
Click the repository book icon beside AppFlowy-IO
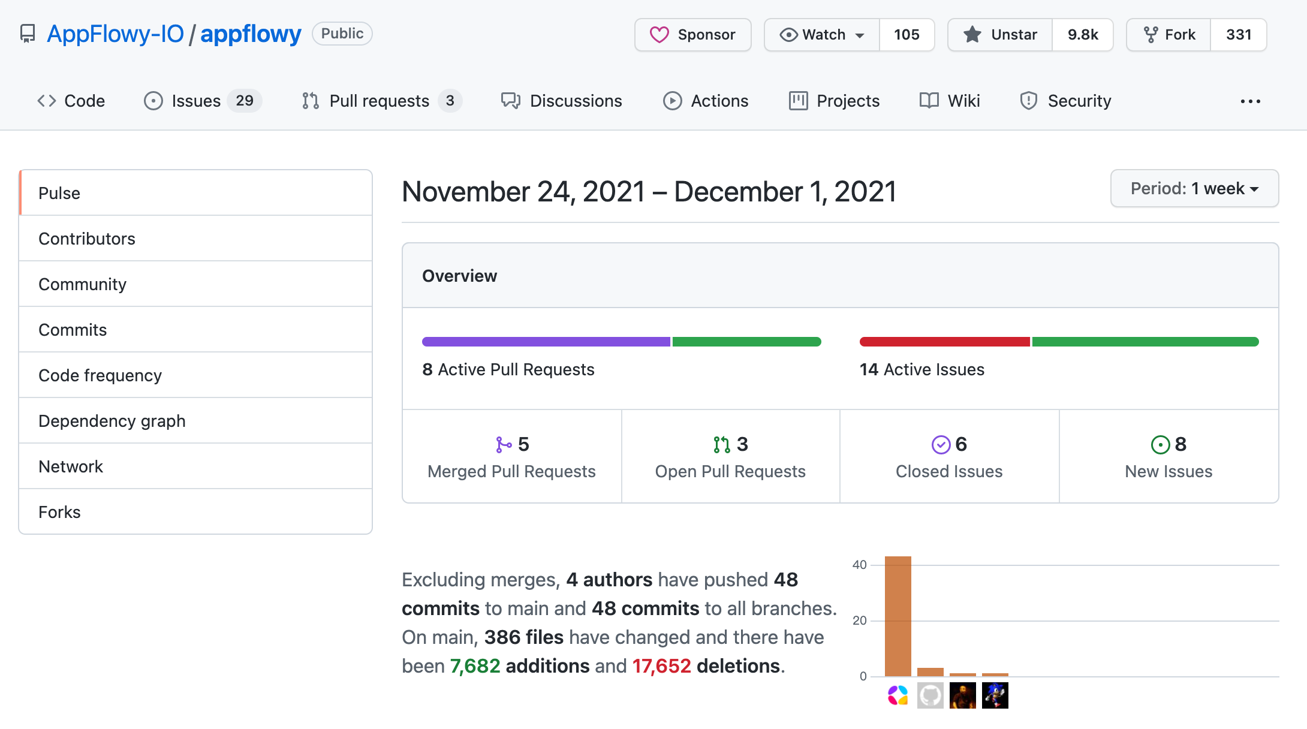click(x=28, y=34)
